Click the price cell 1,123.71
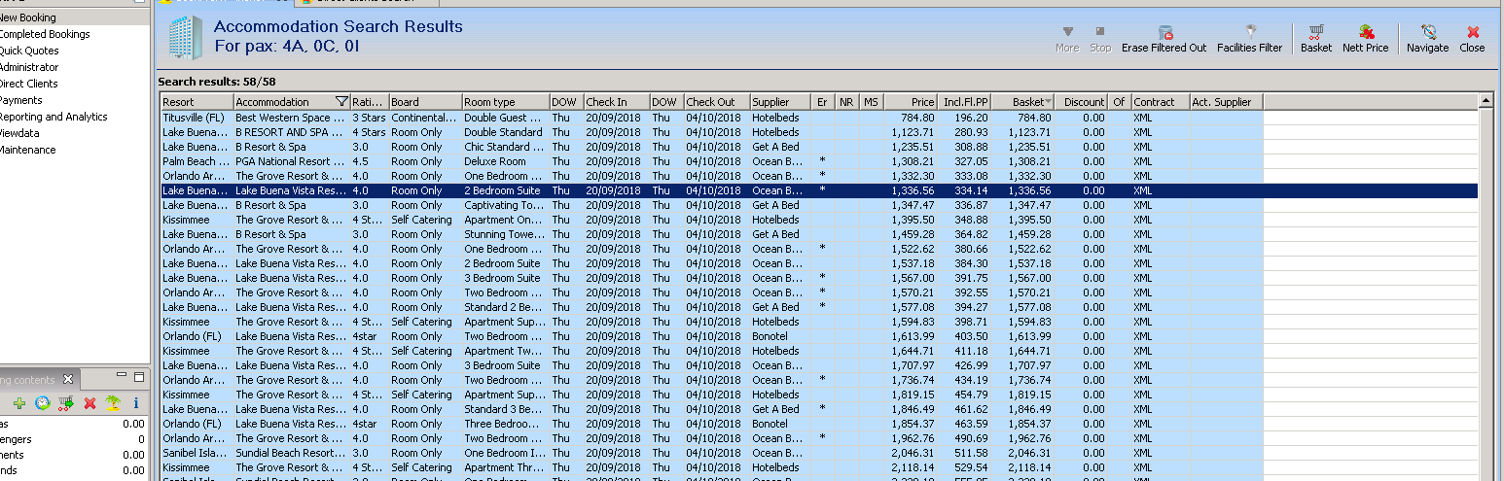This screenshot has width=1504, height=481. point(913,132)
